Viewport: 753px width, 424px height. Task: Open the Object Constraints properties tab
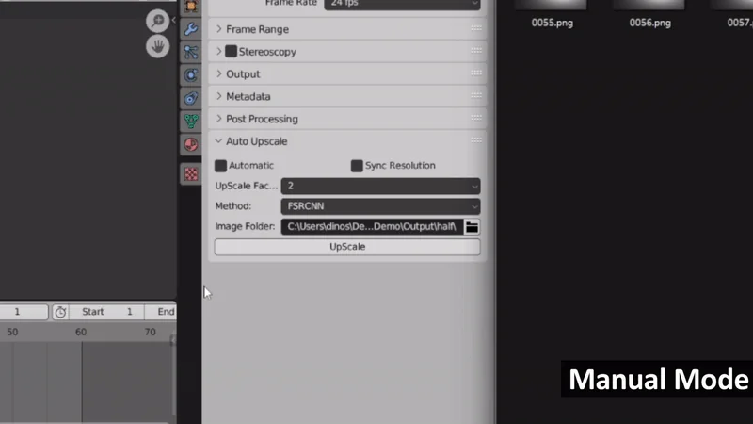point(191,98)
